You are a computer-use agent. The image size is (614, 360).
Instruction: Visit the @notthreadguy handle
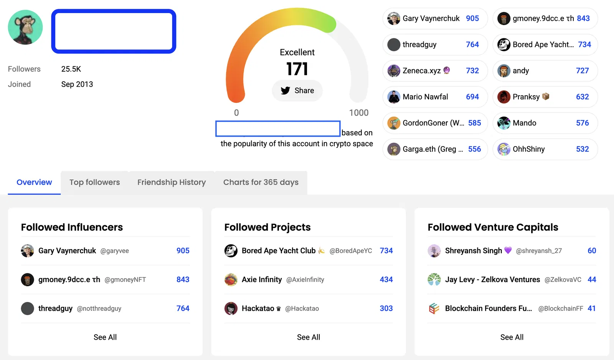click(x=99, y=309)
